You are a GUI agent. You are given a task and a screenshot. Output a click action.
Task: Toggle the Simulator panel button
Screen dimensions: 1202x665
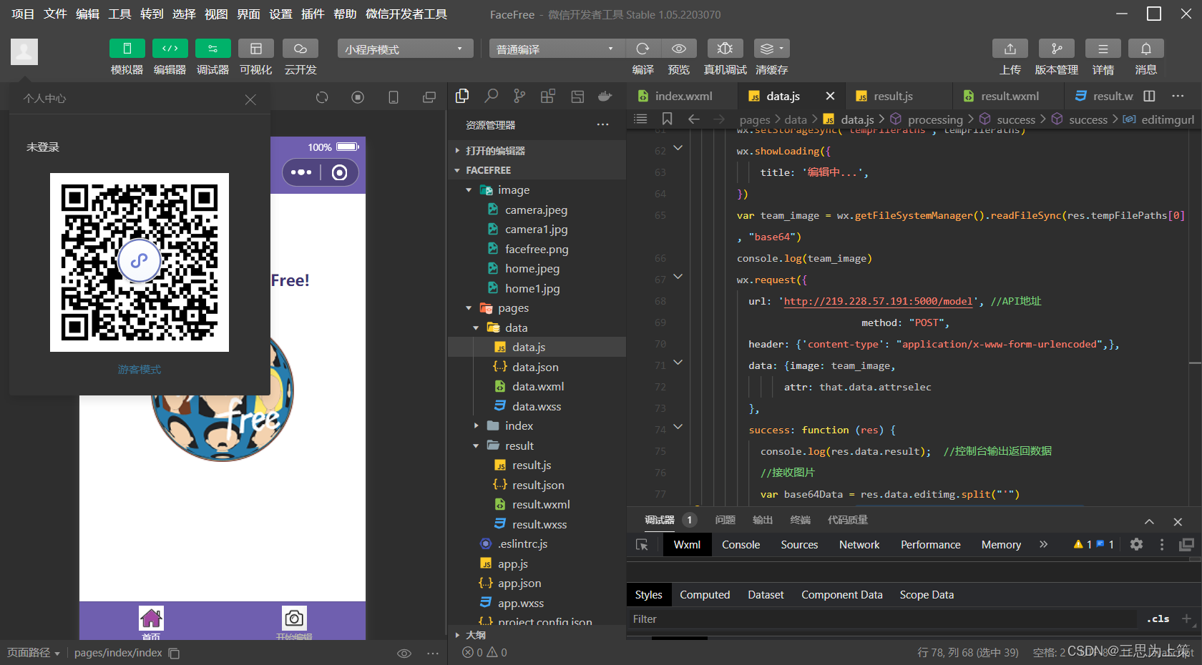tap(127, 48)
